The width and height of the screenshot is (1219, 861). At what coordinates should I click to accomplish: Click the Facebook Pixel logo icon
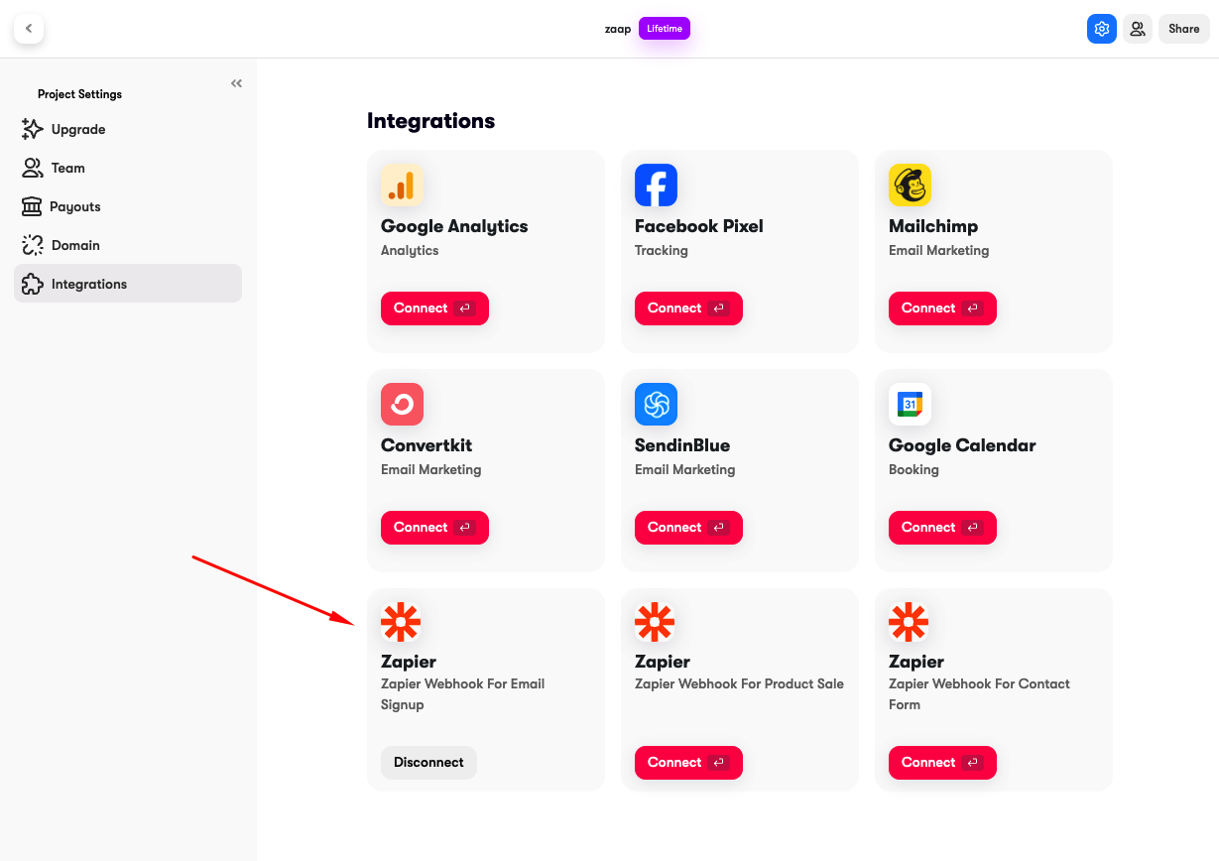[656, 184]
